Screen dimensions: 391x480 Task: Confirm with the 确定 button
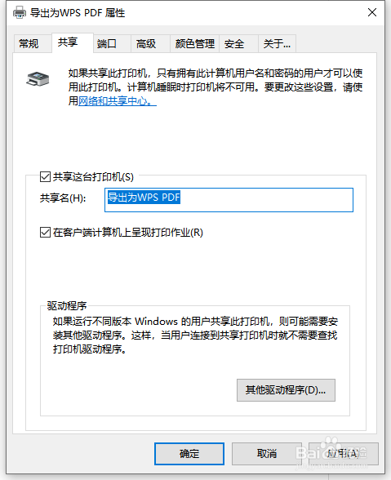click(x=189, y=454)
